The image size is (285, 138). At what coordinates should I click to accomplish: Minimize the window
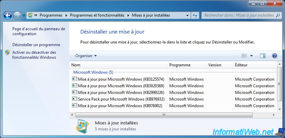point(253,3)
